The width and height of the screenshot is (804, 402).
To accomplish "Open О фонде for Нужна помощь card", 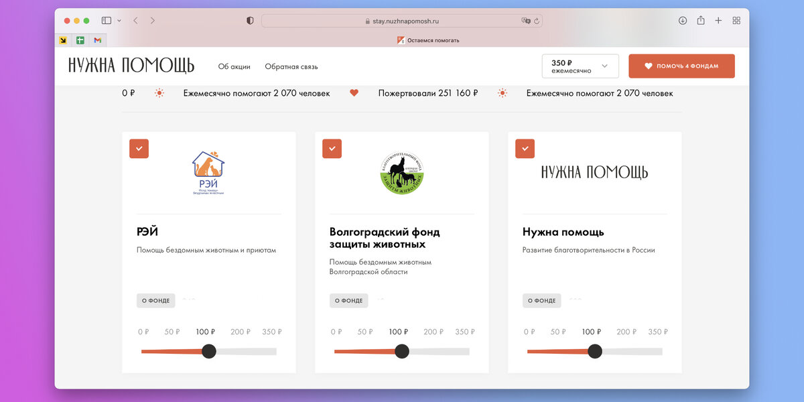I will [x=542, y=301].
